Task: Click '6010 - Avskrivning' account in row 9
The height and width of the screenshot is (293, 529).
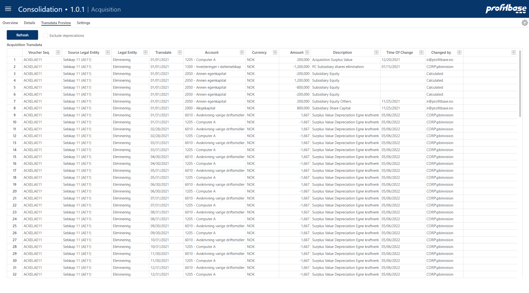Action: pos(215,115)
